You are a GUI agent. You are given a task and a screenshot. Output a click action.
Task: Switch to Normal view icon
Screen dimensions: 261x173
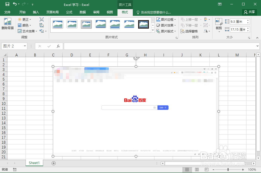click(187, 169)
